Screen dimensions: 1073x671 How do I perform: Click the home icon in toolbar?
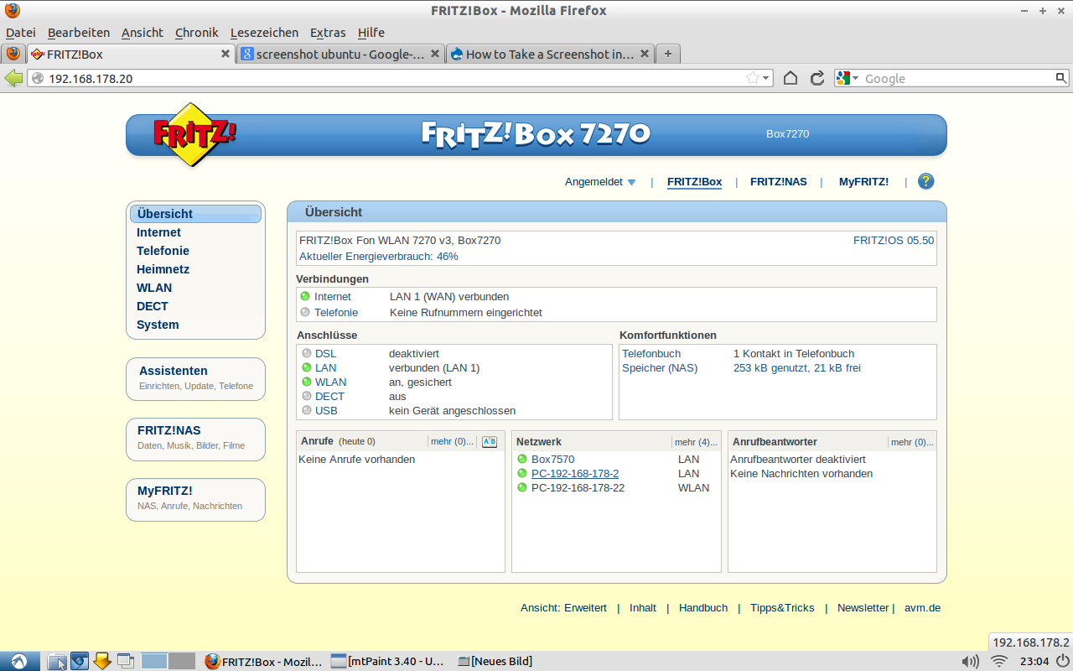790,78
